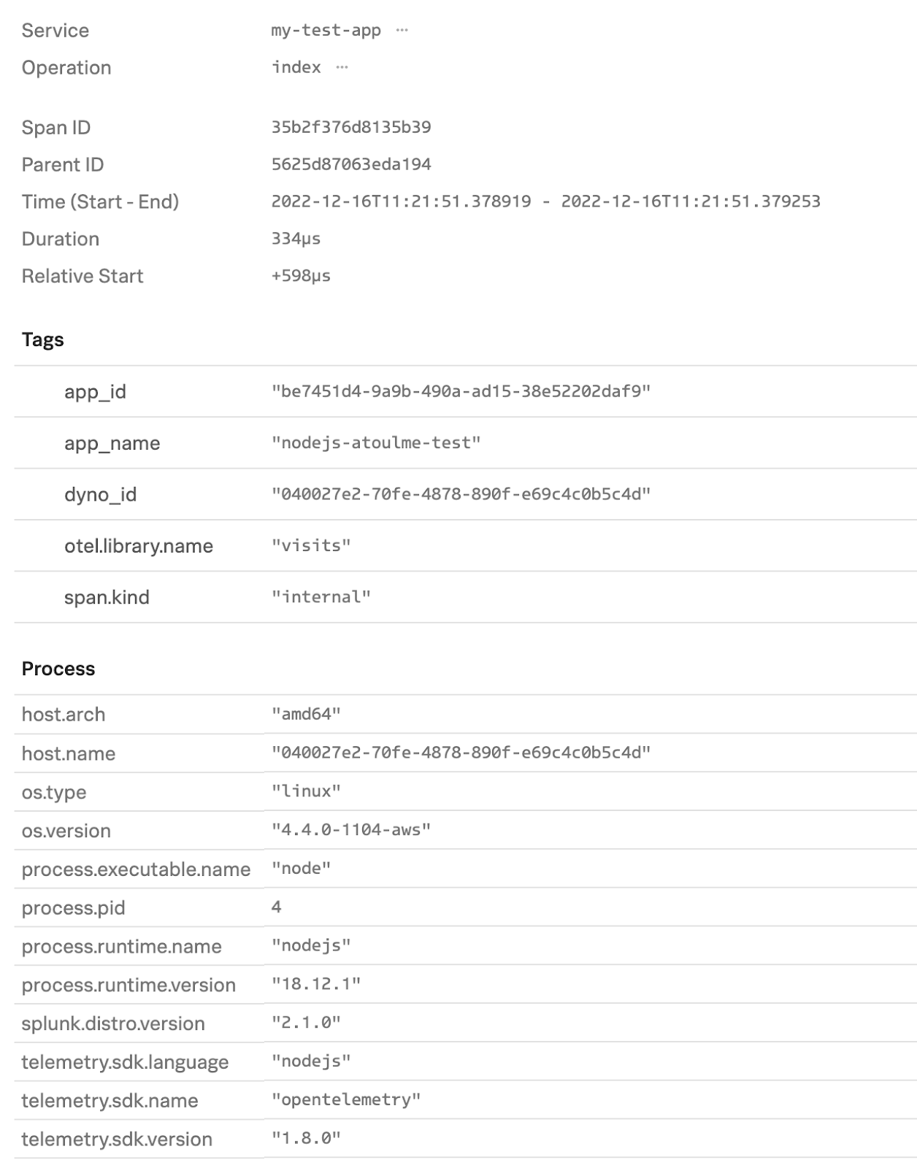Image resolution: width=917 pixels, height=1168 pixels.
Task: Open the ellipsis menu next to index operation
Action: pyautogui.click(x=342, y=67)
